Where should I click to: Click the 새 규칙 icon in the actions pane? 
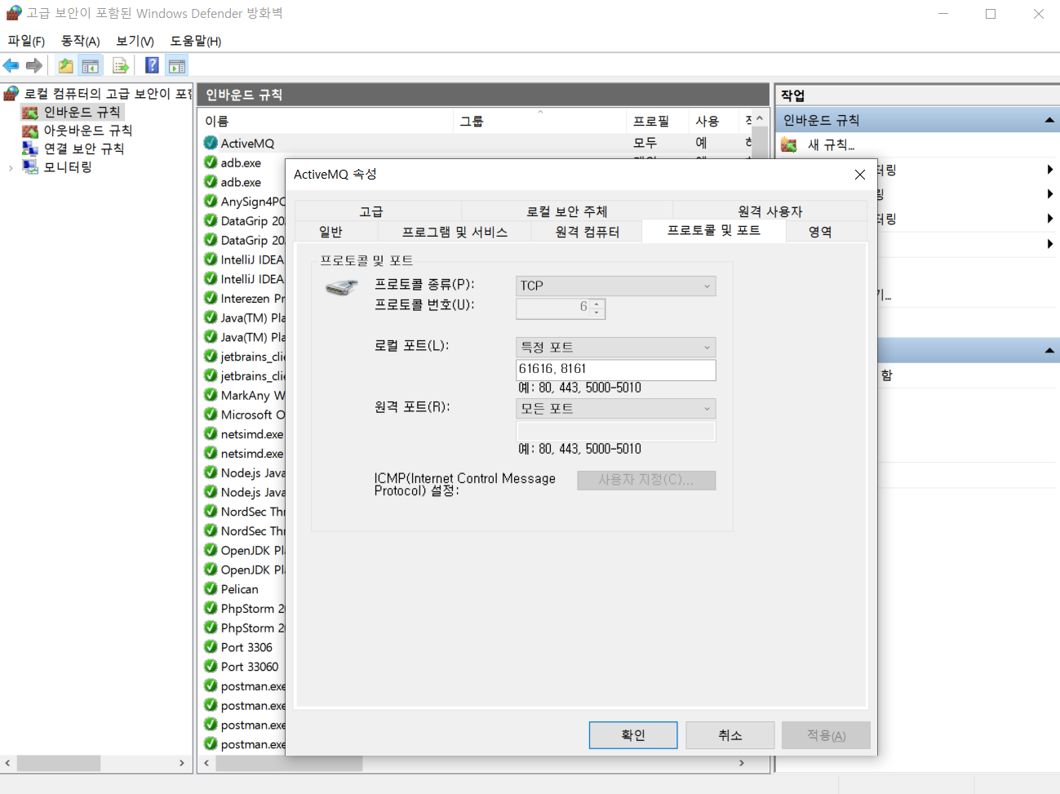coord(789,144)
